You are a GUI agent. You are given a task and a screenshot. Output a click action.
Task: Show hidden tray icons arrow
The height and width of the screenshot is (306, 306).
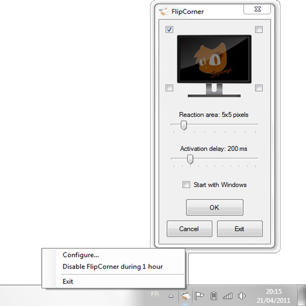[171, 296]
